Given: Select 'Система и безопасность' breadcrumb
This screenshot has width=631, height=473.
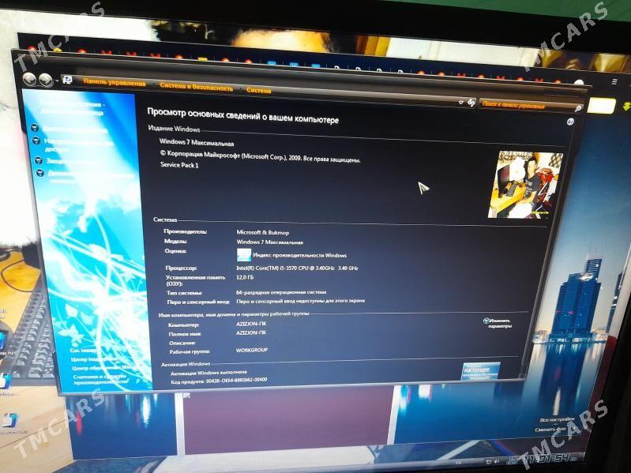Looking at the screenshot, I should pyautogui.click(x=196, y=88).
